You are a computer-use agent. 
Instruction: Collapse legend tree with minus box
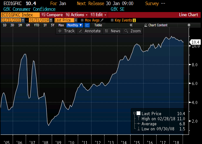tap(134, 113)
